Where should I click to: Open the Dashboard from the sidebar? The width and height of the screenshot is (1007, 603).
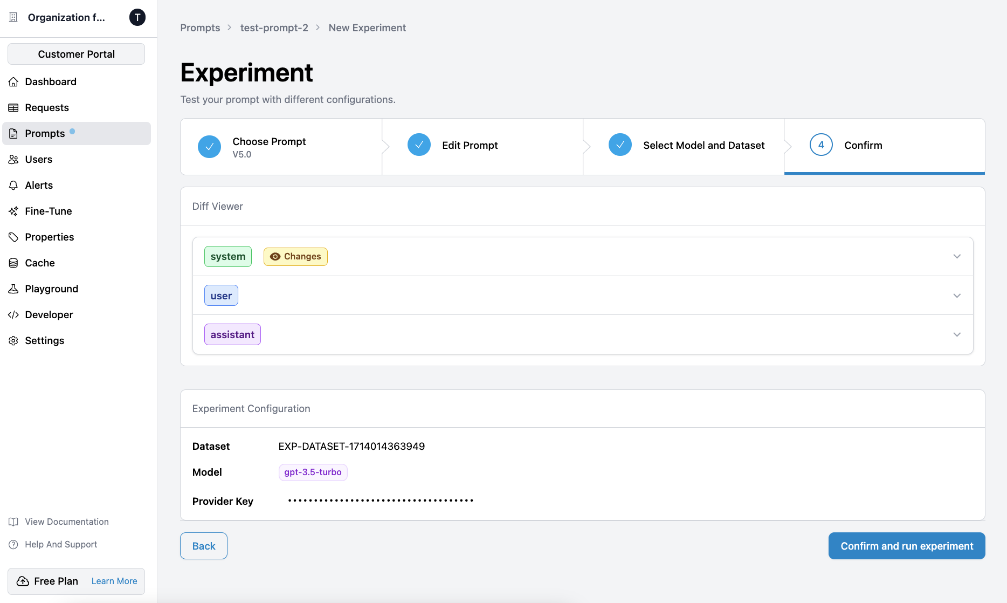pos(51,81)
